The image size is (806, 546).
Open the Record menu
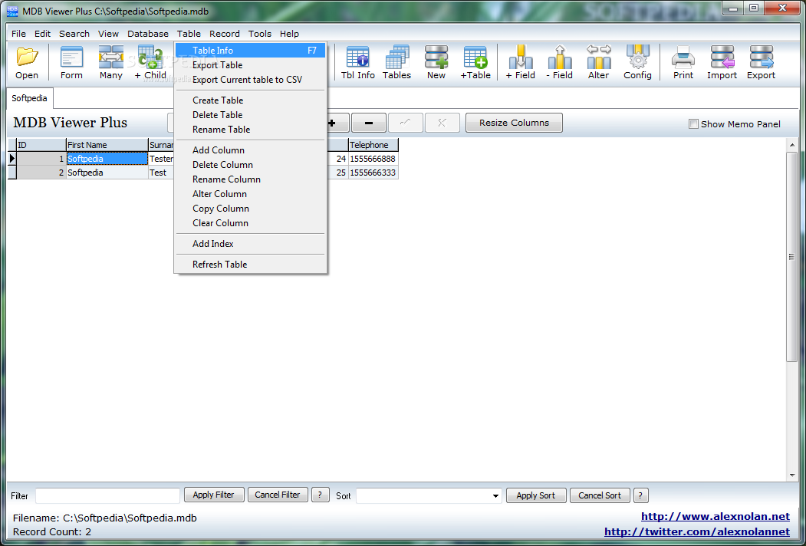coord(225,34)
